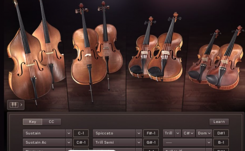
Task: Switch to the CC tab
Action: click(x=51, y=122)
